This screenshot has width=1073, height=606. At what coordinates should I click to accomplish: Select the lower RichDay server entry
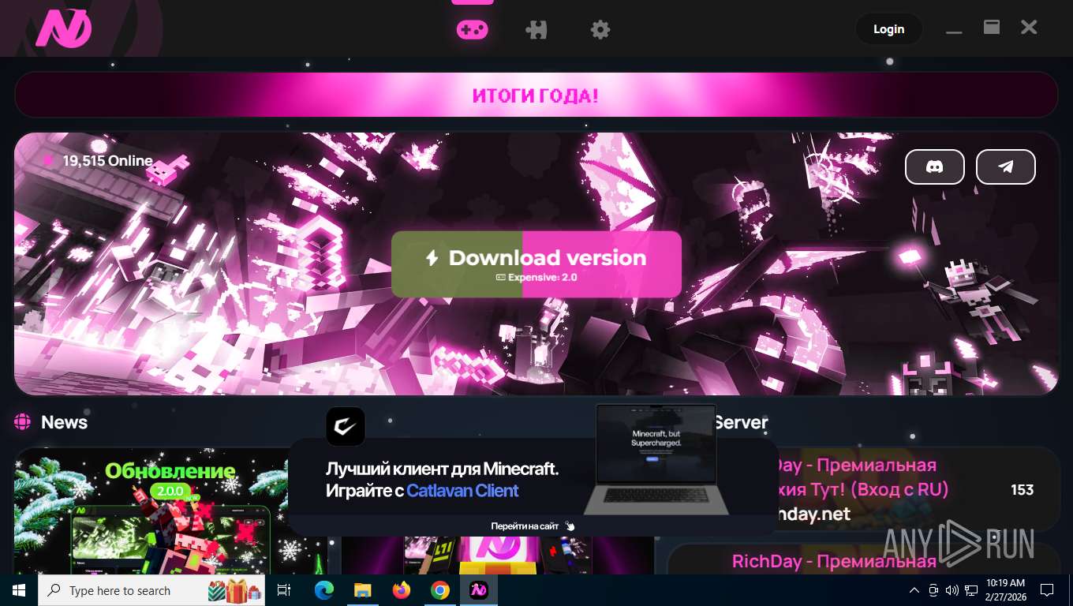click(863, 559)
